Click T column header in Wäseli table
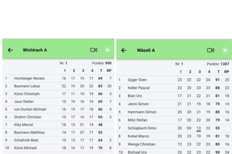This screenshot has width=232, height=154. coord(218,72)
